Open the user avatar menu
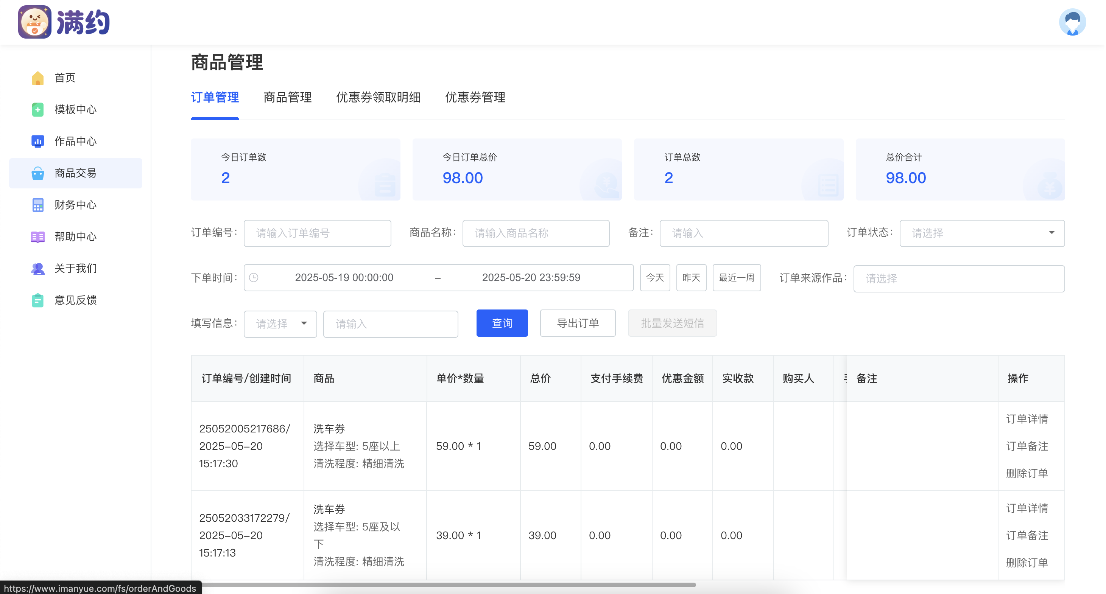 (x=1072, y=22)
